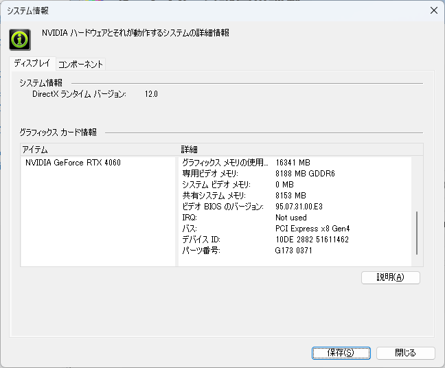445x368 pixels.
Task: Select the ビデオ BIOS のバージョン row
Action: click(x=295, y=207)
